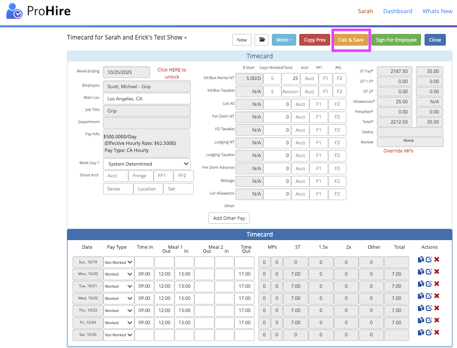Viewport: 457px width, 348px height.
Task: Click the Main Loc field
Action: pos(147,99)
